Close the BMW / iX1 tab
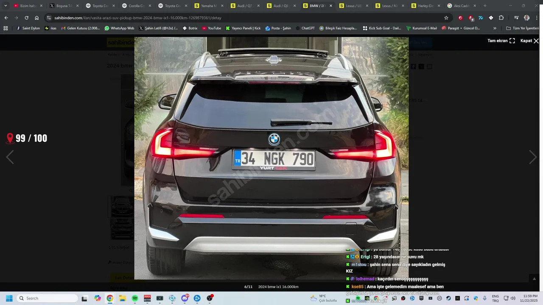The width and height of the screenshot is (543, 305). [331, 6]
